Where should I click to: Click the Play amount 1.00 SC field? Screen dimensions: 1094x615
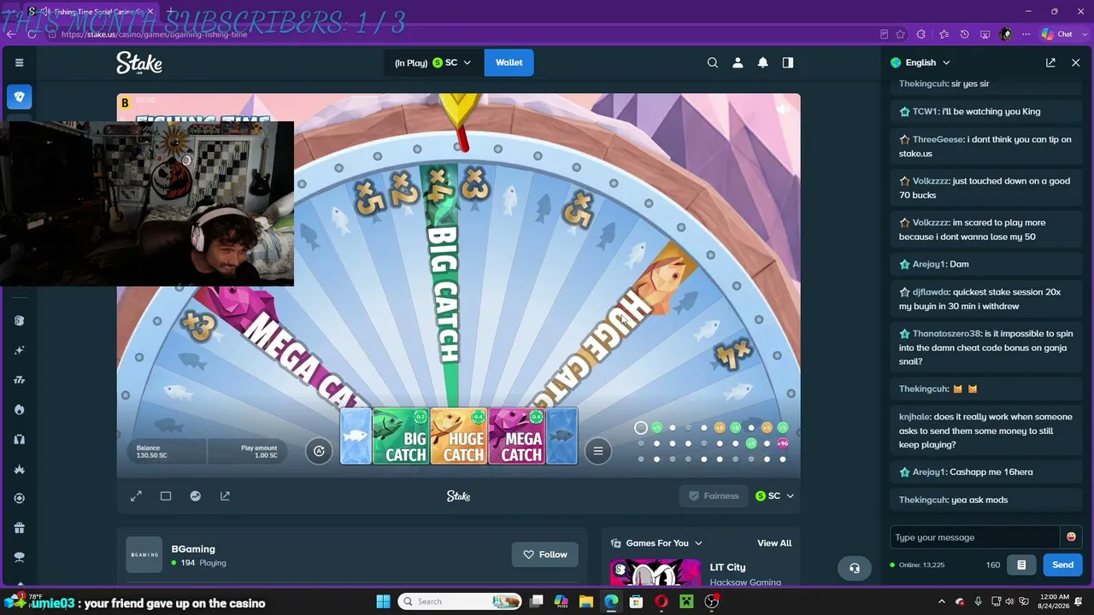coord(247,451)
